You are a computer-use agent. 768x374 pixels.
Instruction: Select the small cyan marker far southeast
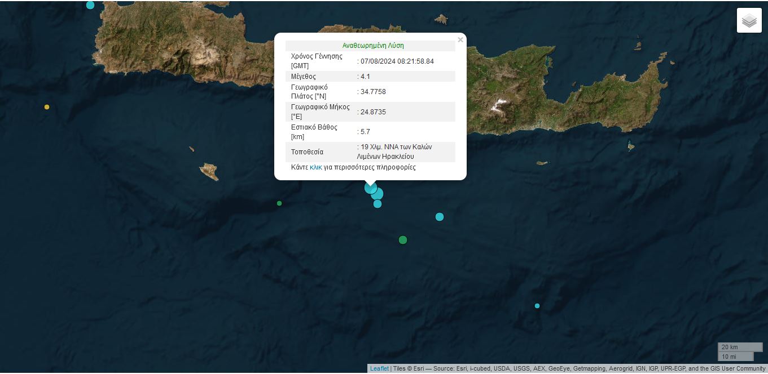(537, 306)
